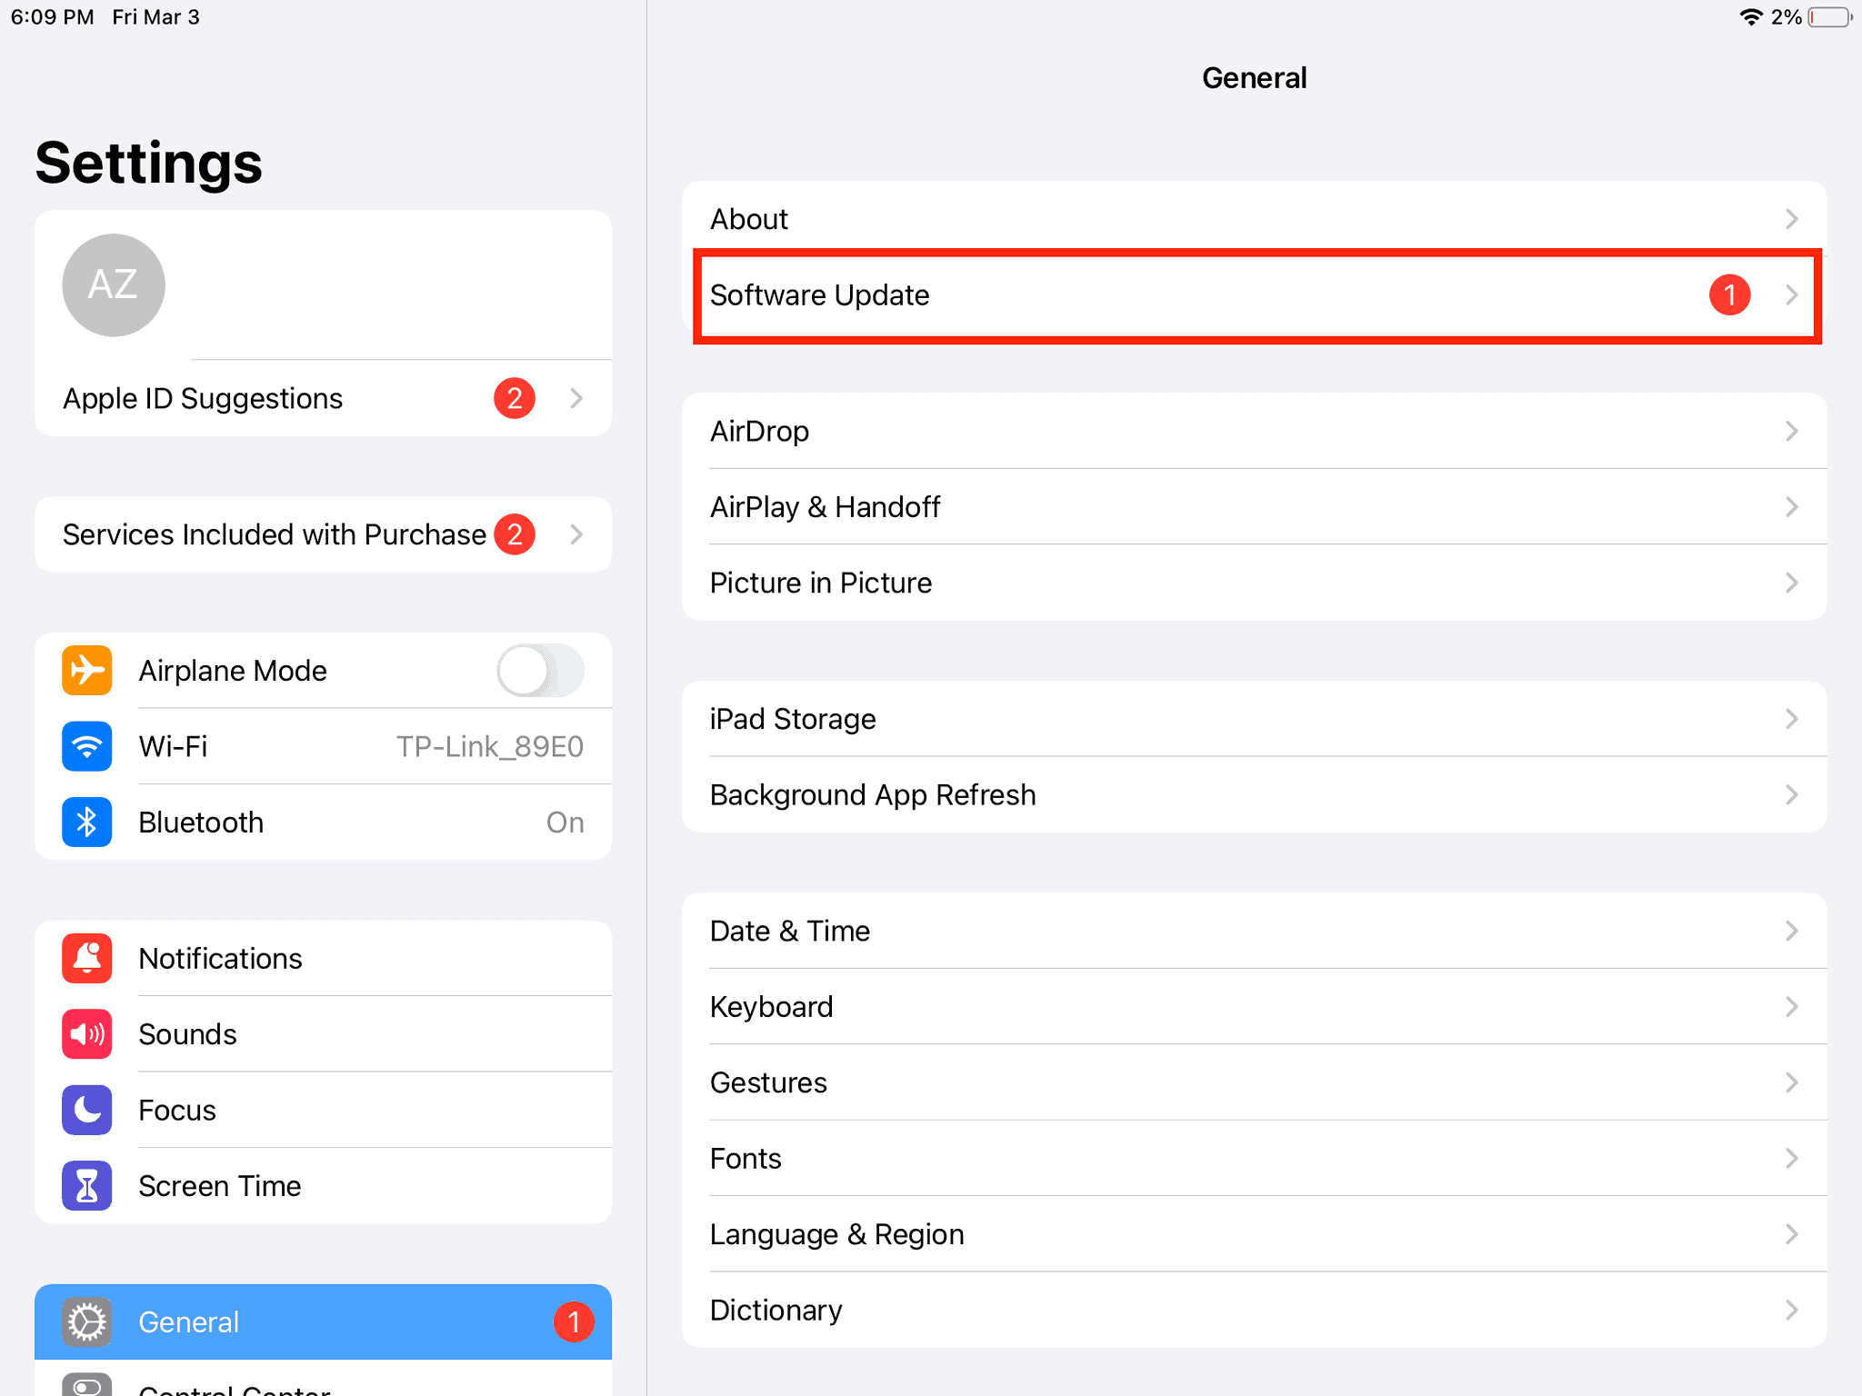Click the Software Update notification badge
This screenshot has height=1396, width=1862.
click(1730, 294)
